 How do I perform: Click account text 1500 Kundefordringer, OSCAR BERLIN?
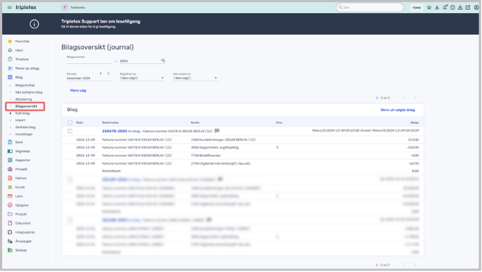(223, 140)
